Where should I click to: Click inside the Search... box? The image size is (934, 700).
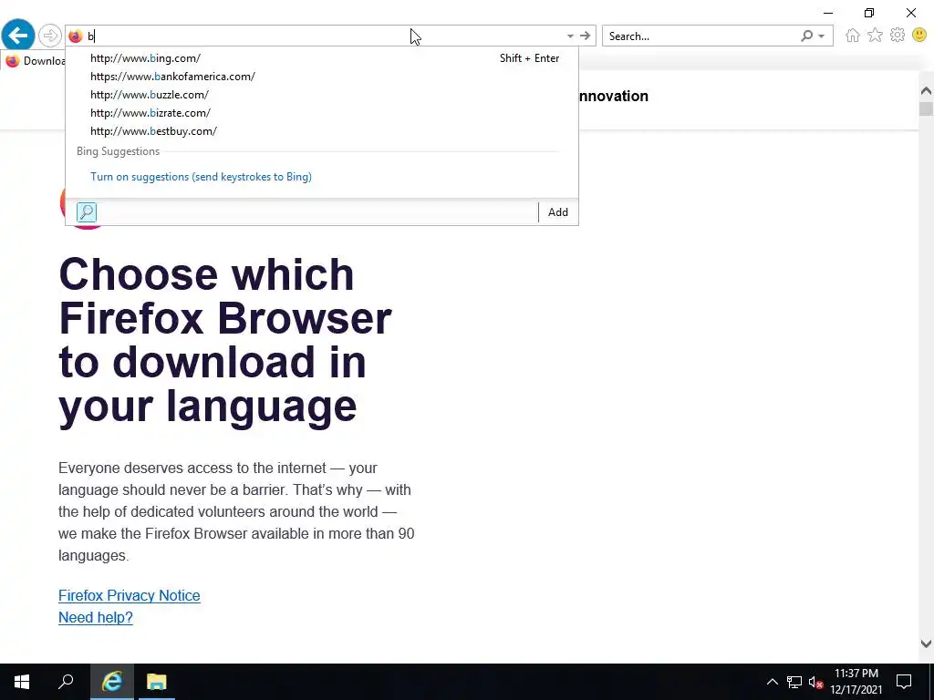[x=700, y=36]
